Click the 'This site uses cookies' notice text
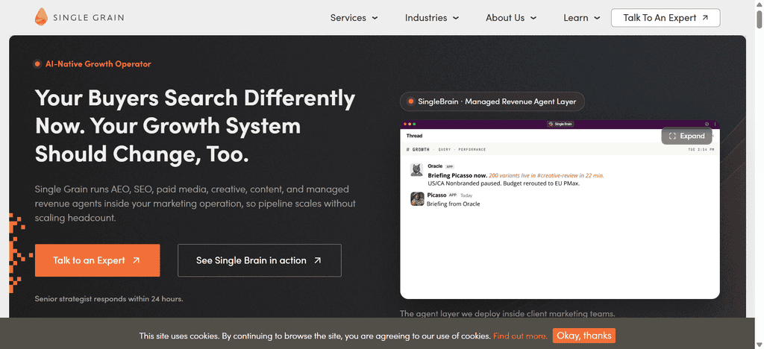 [315, 336]
